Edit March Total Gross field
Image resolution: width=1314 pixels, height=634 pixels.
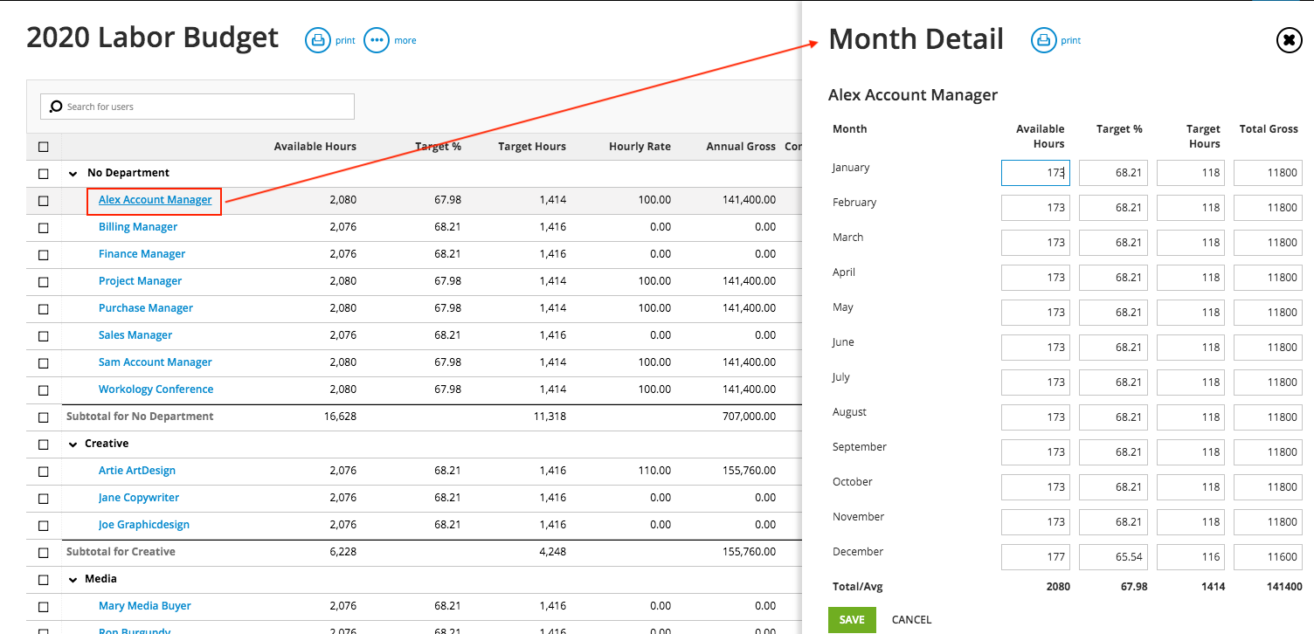(1269, 243)
